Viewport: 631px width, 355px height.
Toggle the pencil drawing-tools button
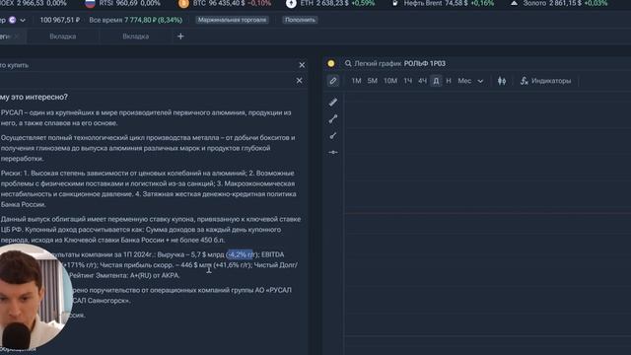tap(333, 81)
